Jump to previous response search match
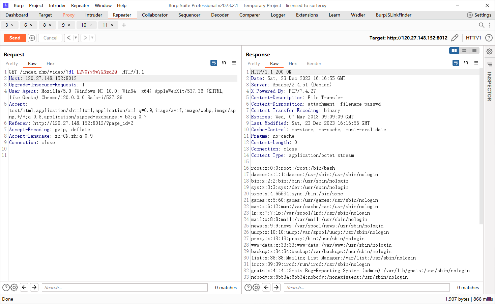 point(266,287)
